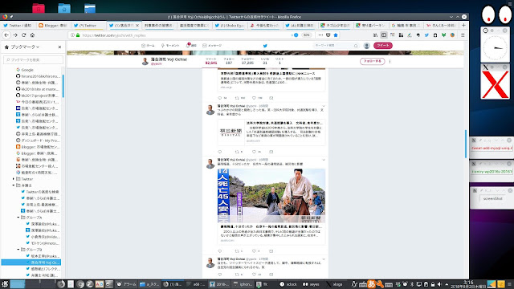Screen dimensions: 514x289
Task: Reload the current page
Action: [23, 35]
